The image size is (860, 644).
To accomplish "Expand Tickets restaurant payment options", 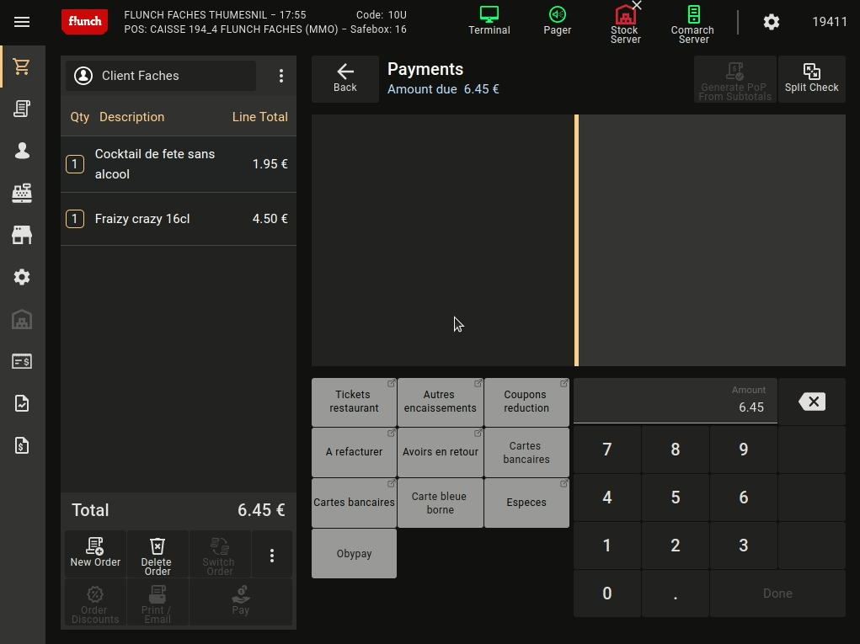I will coord(354,402).
